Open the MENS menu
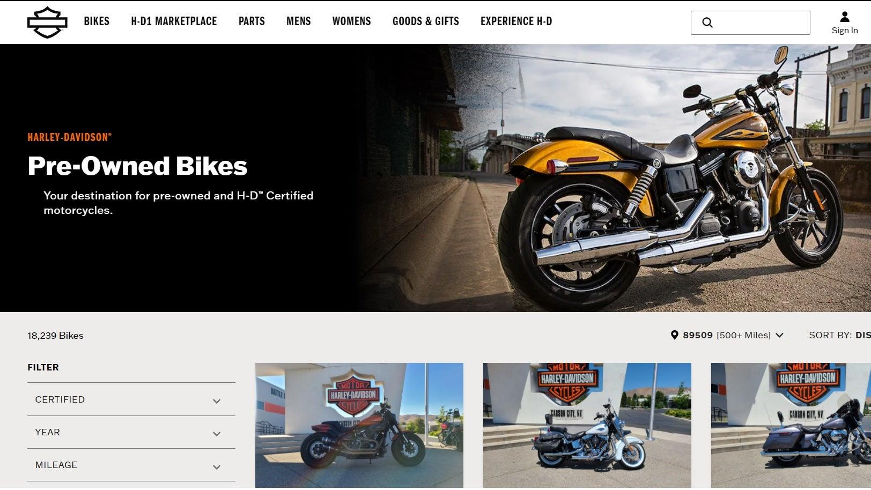 pyautogui.click(x=299, y=21)
